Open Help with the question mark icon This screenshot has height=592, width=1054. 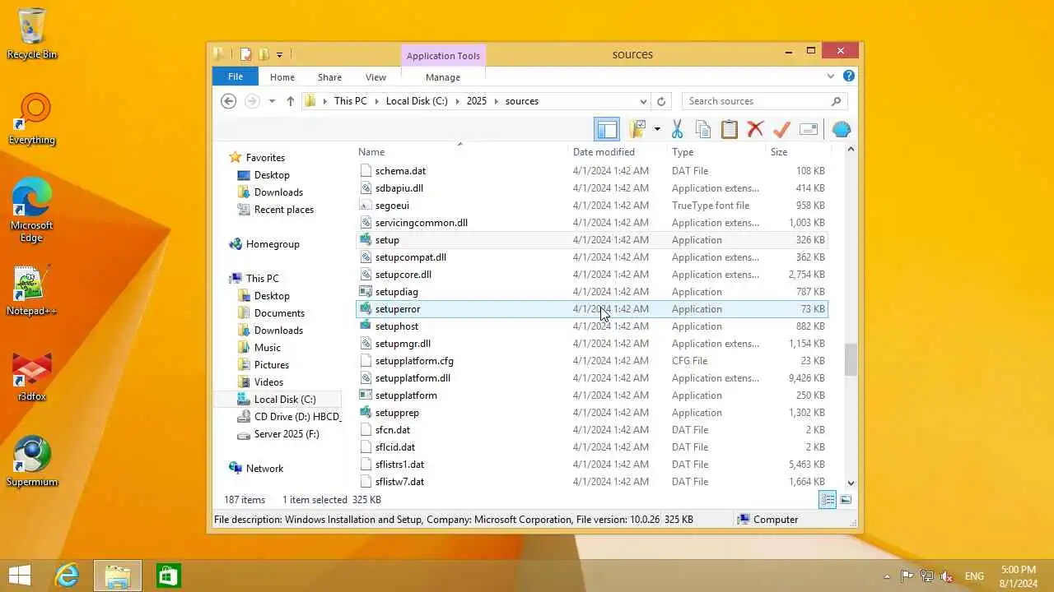849,76
